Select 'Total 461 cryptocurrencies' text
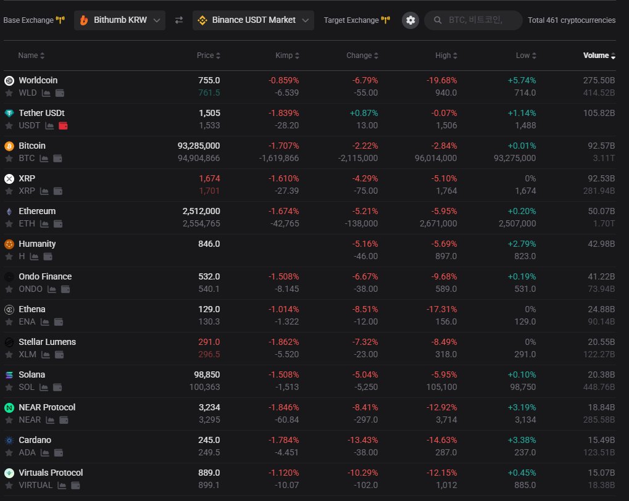629x501 pixels. (x=572, y=20)
